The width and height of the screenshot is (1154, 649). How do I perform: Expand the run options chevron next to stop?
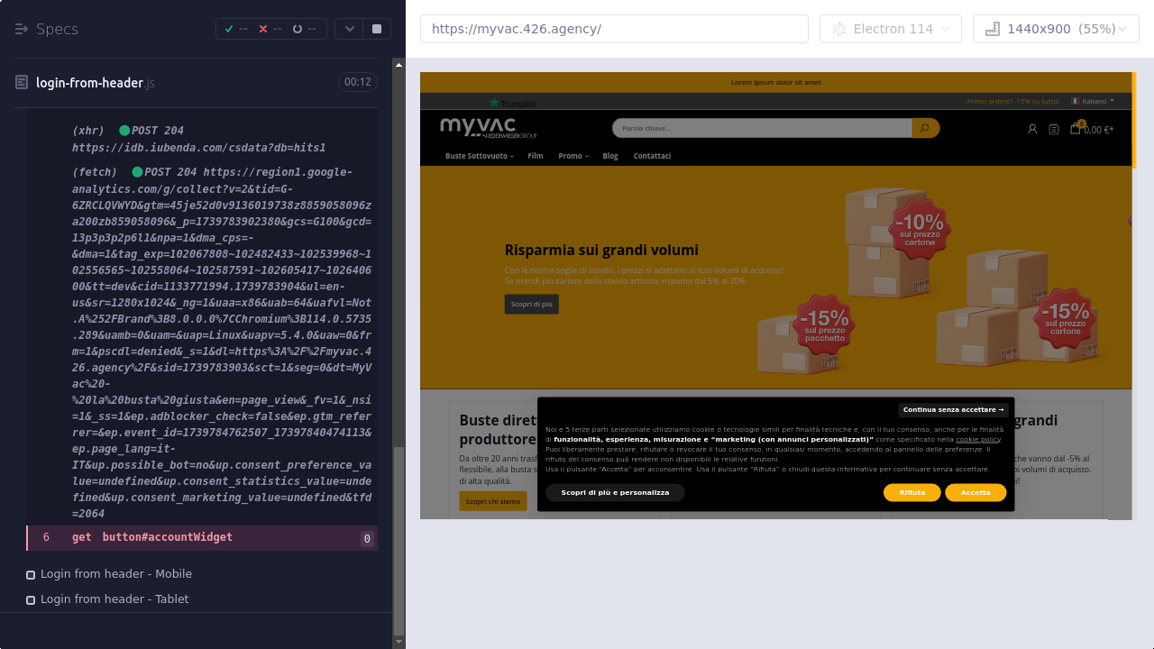tap(349, 29)
